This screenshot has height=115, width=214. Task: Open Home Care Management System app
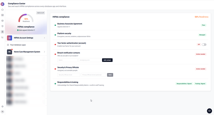(x=26, y=52)
